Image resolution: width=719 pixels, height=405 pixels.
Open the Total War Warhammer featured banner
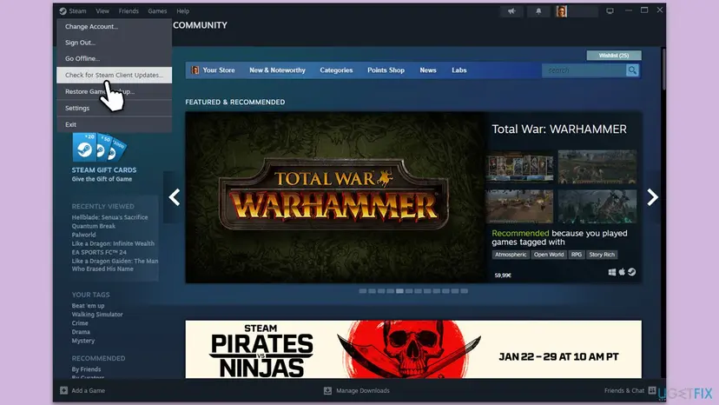pyautogui.click(x=336, y=197)
